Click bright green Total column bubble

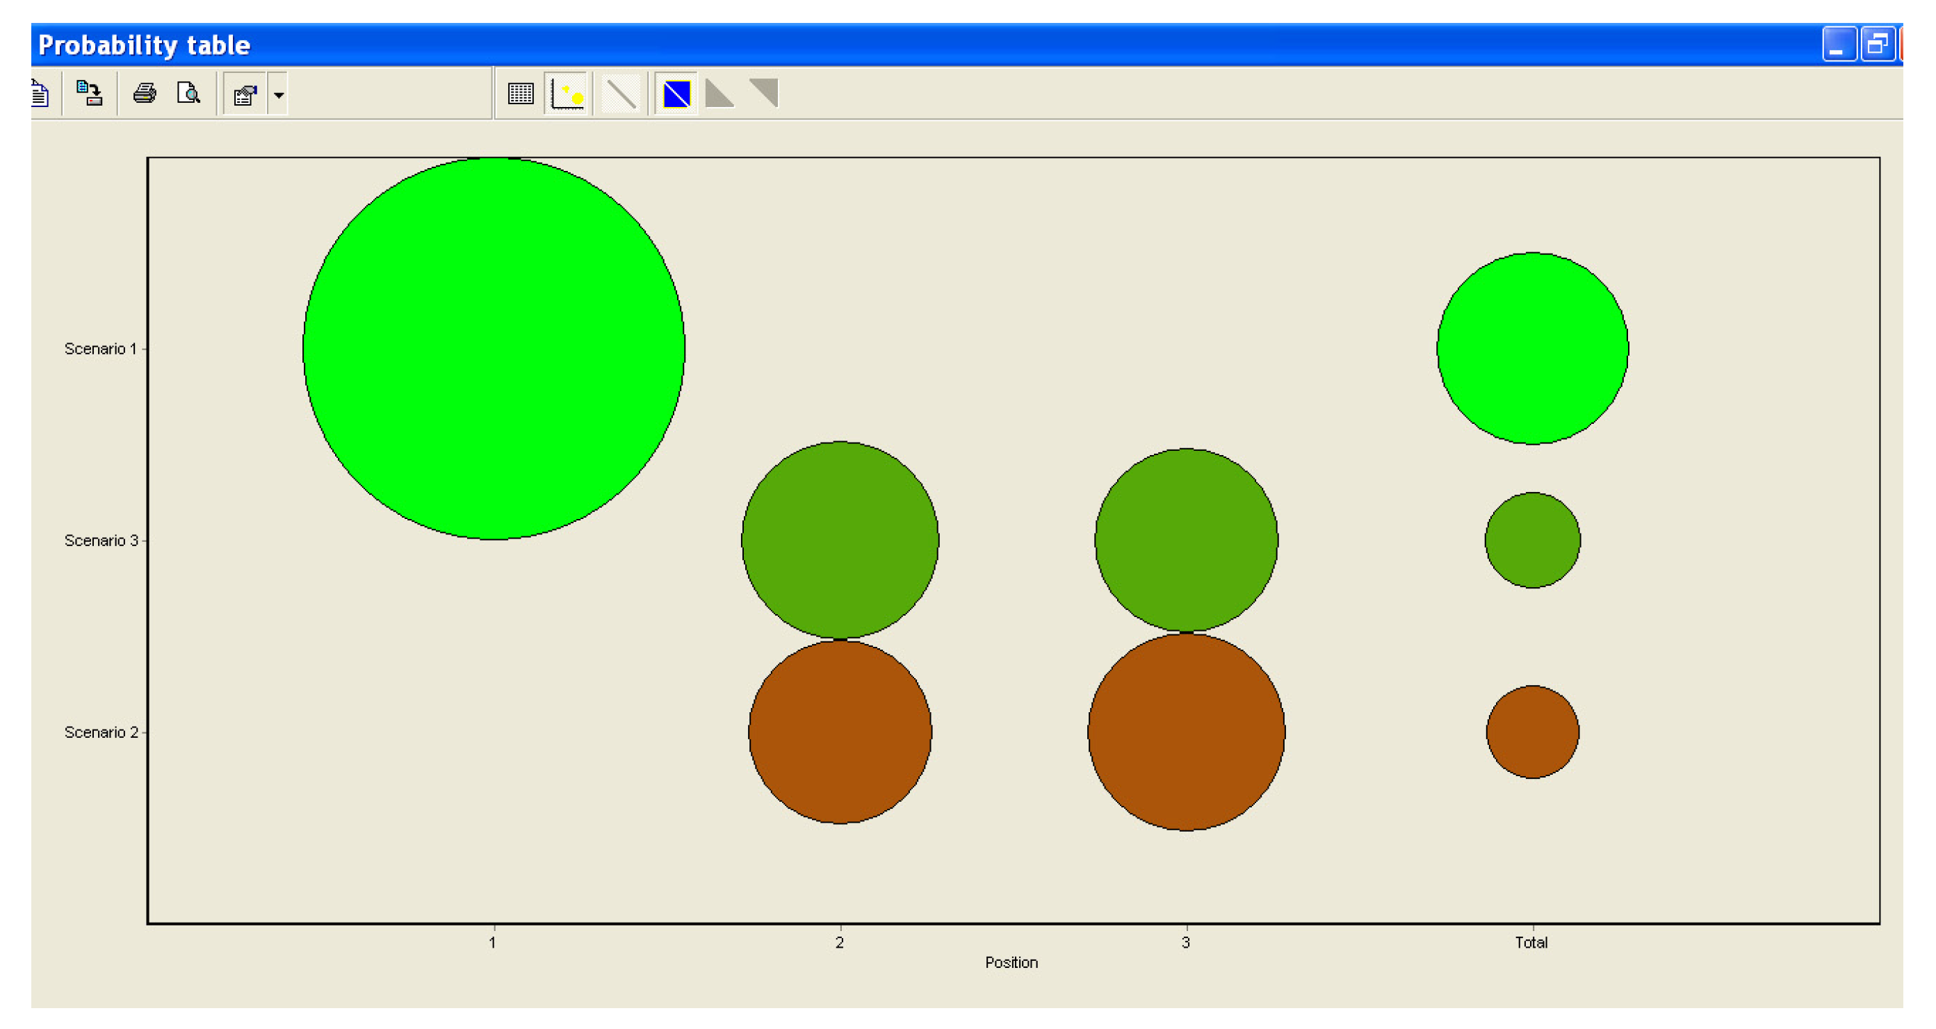tap(1531, 348)
